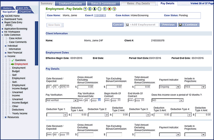This screenshot has height=140, width=214.
Task: Open Yearly Income in navigation tree
Action: (20, 114)
